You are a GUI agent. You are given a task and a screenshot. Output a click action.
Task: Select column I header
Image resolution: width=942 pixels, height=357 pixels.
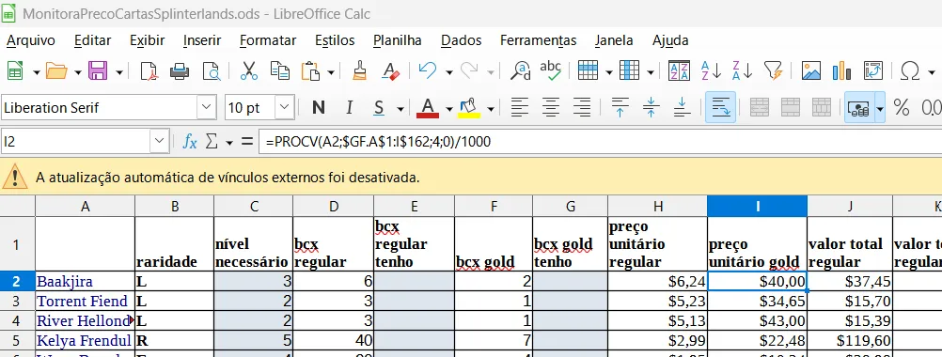click(x=757, y=207)
